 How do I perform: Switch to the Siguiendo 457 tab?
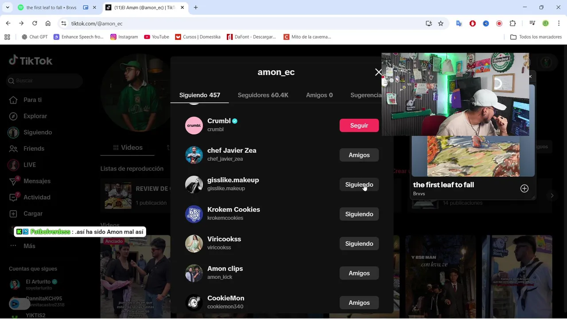pos(200,95)
